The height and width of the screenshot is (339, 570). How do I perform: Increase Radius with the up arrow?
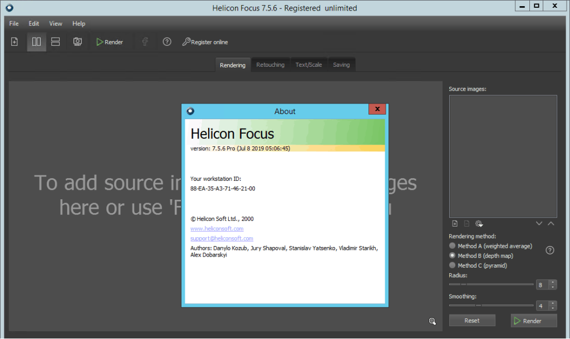553,282
